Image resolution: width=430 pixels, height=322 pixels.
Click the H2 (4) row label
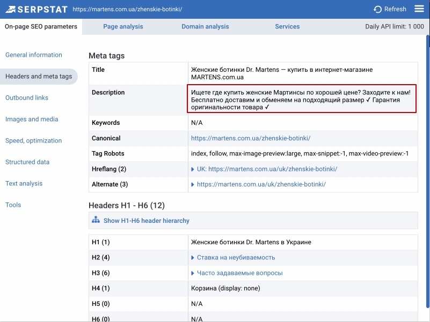(100, 257)
